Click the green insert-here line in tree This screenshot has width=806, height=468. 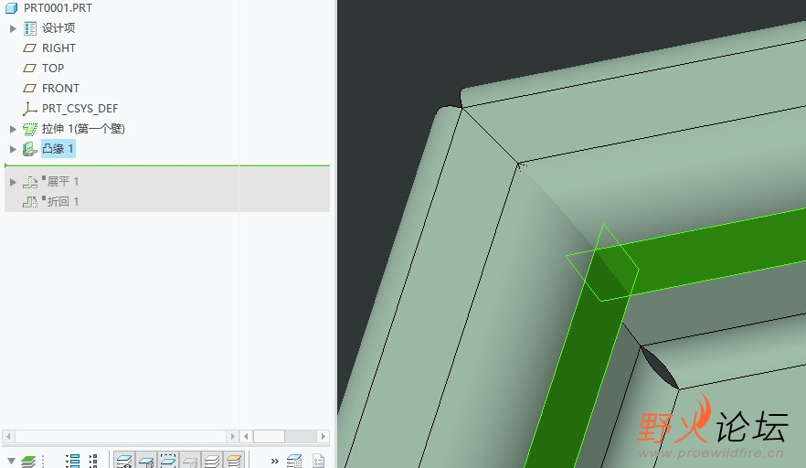(167, 165)
